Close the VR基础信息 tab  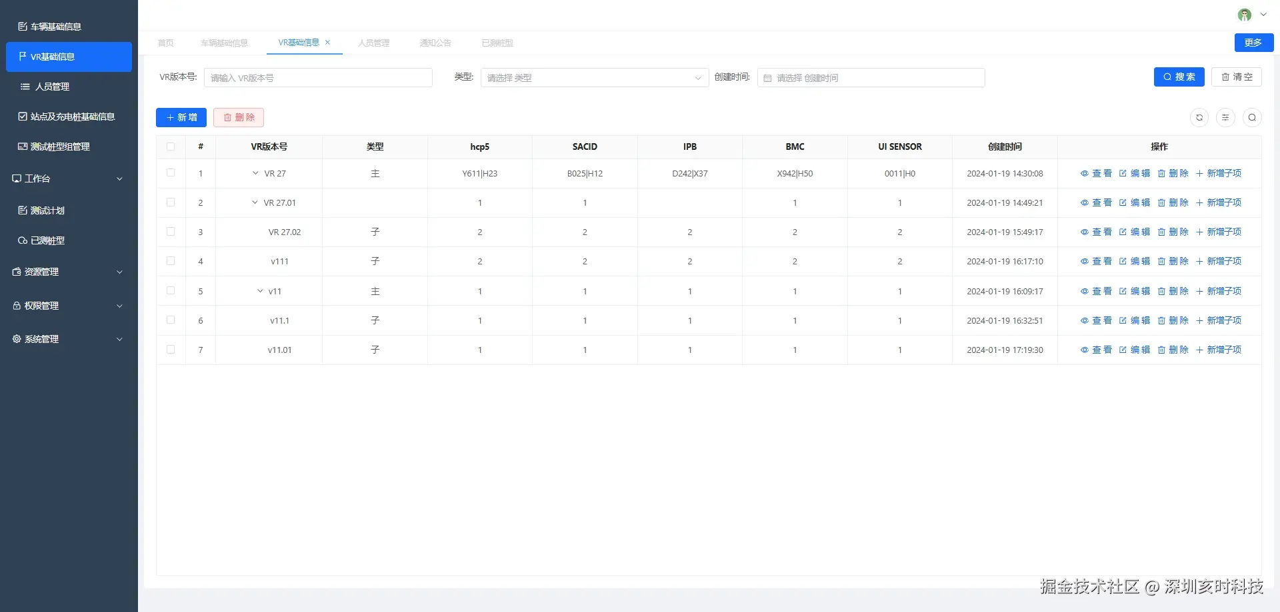(x=327, y=42)
